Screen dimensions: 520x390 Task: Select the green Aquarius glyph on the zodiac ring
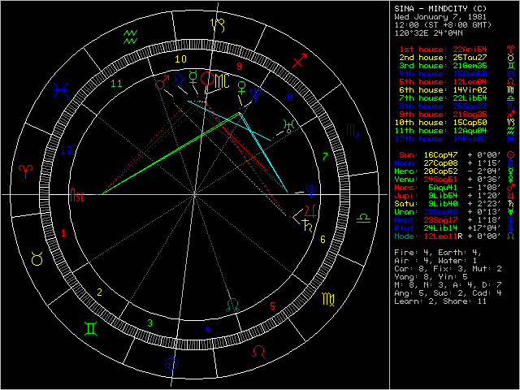(x=130, y=37)
